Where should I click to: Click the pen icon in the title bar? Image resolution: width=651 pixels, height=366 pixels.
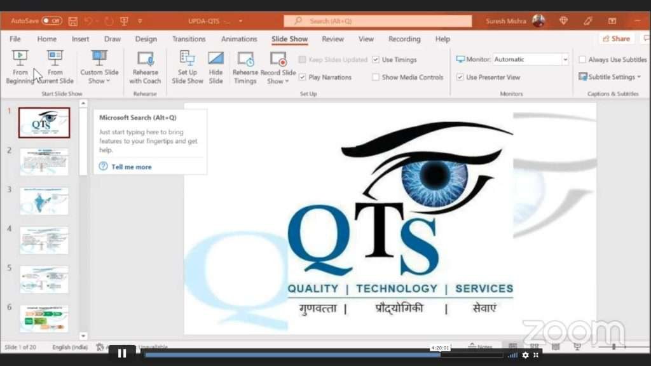click(x=588, y=21)
